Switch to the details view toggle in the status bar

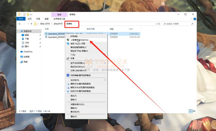pos(190,111)
